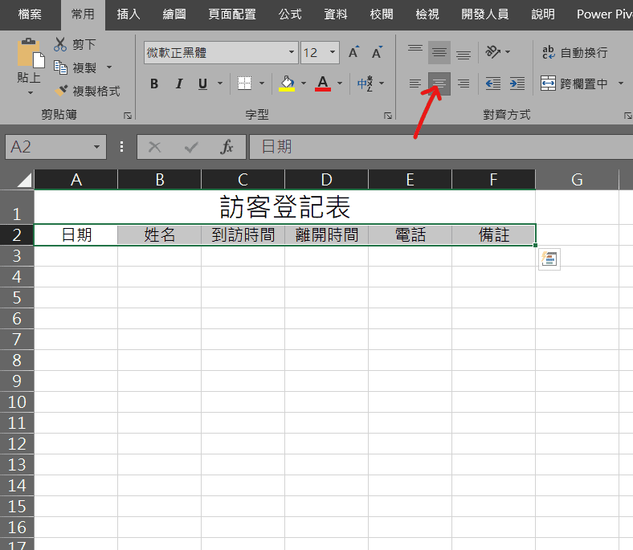Open fill color dropdown arrow
633x550 pixels.
pyautogui.click(x=304, y=84)
